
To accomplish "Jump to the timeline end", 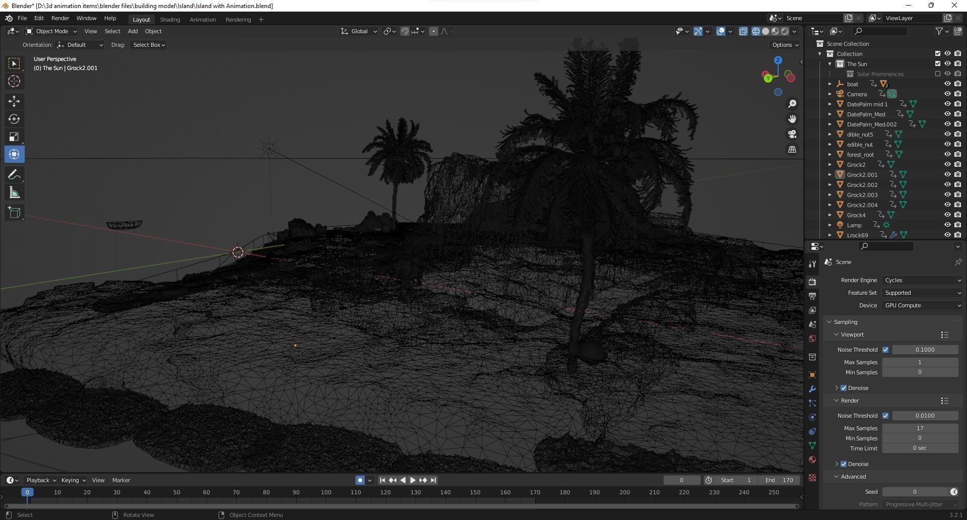I will pyautogui.click(x=434, y=481).
